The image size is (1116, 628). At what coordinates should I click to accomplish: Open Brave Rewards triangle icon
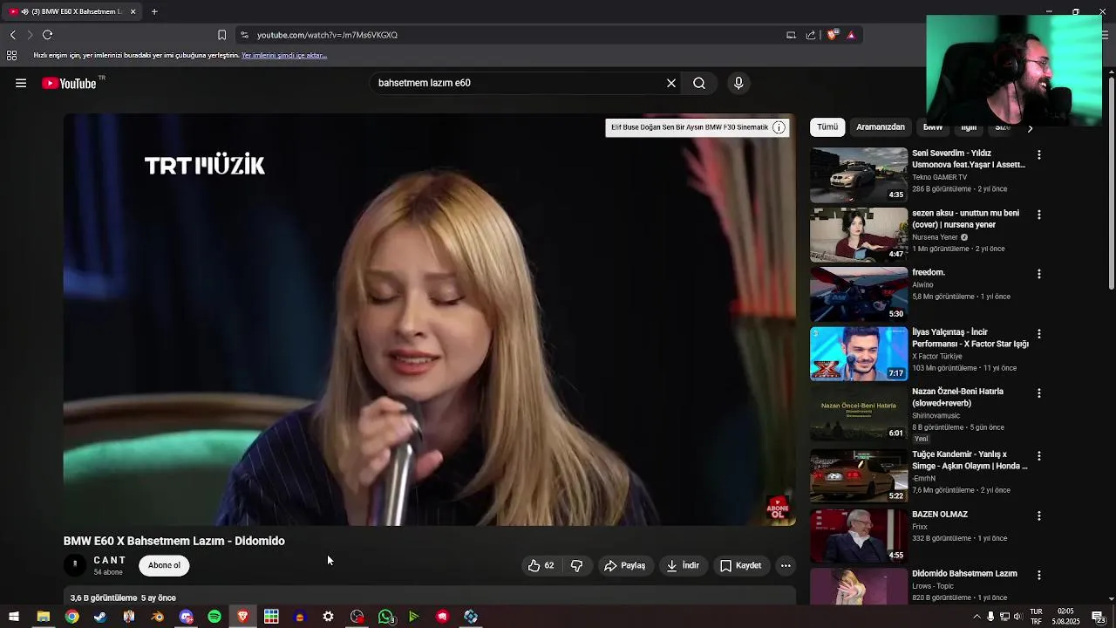pyautogui.click(x=851, y=35)
